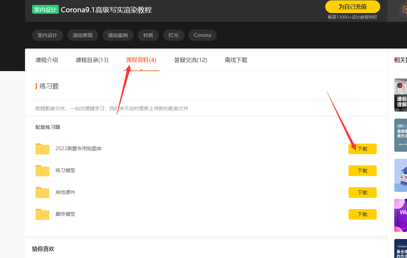Screen dimensions: 407x258
Task: Open the 课程目录(13) tab
Action: (92, 60)
